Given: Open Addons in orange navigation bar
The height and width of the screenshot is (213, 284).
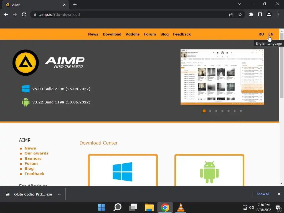Looking at the screenshot, I should click(x=133, y=34).
